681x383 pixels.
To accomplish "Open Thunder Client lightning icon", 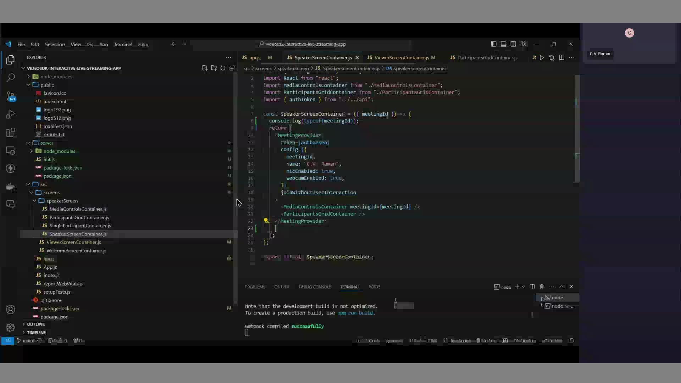I will 10,168.
